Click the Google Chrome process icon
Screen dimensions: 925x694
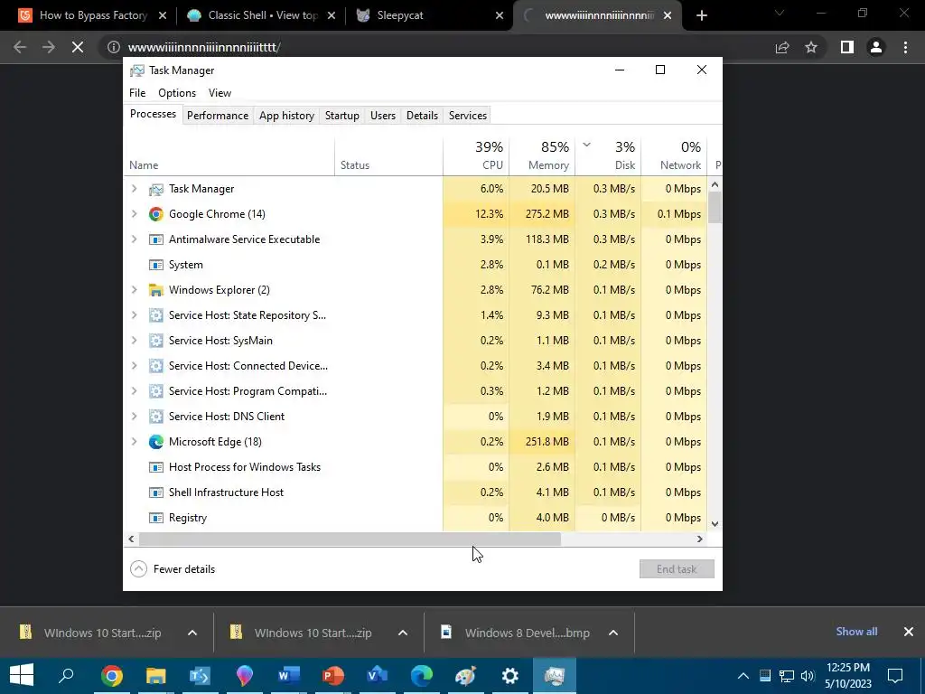(155, 214)
